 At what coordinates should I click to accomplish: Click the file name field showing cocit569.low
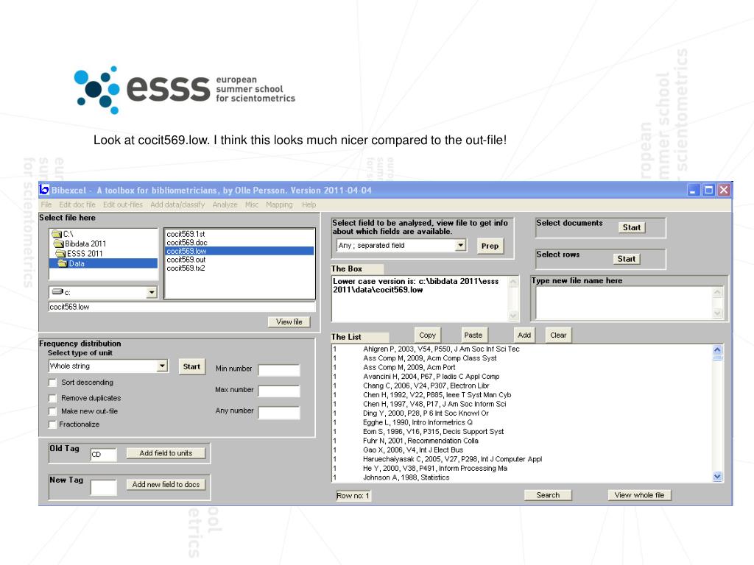click(x=182, y=307)
